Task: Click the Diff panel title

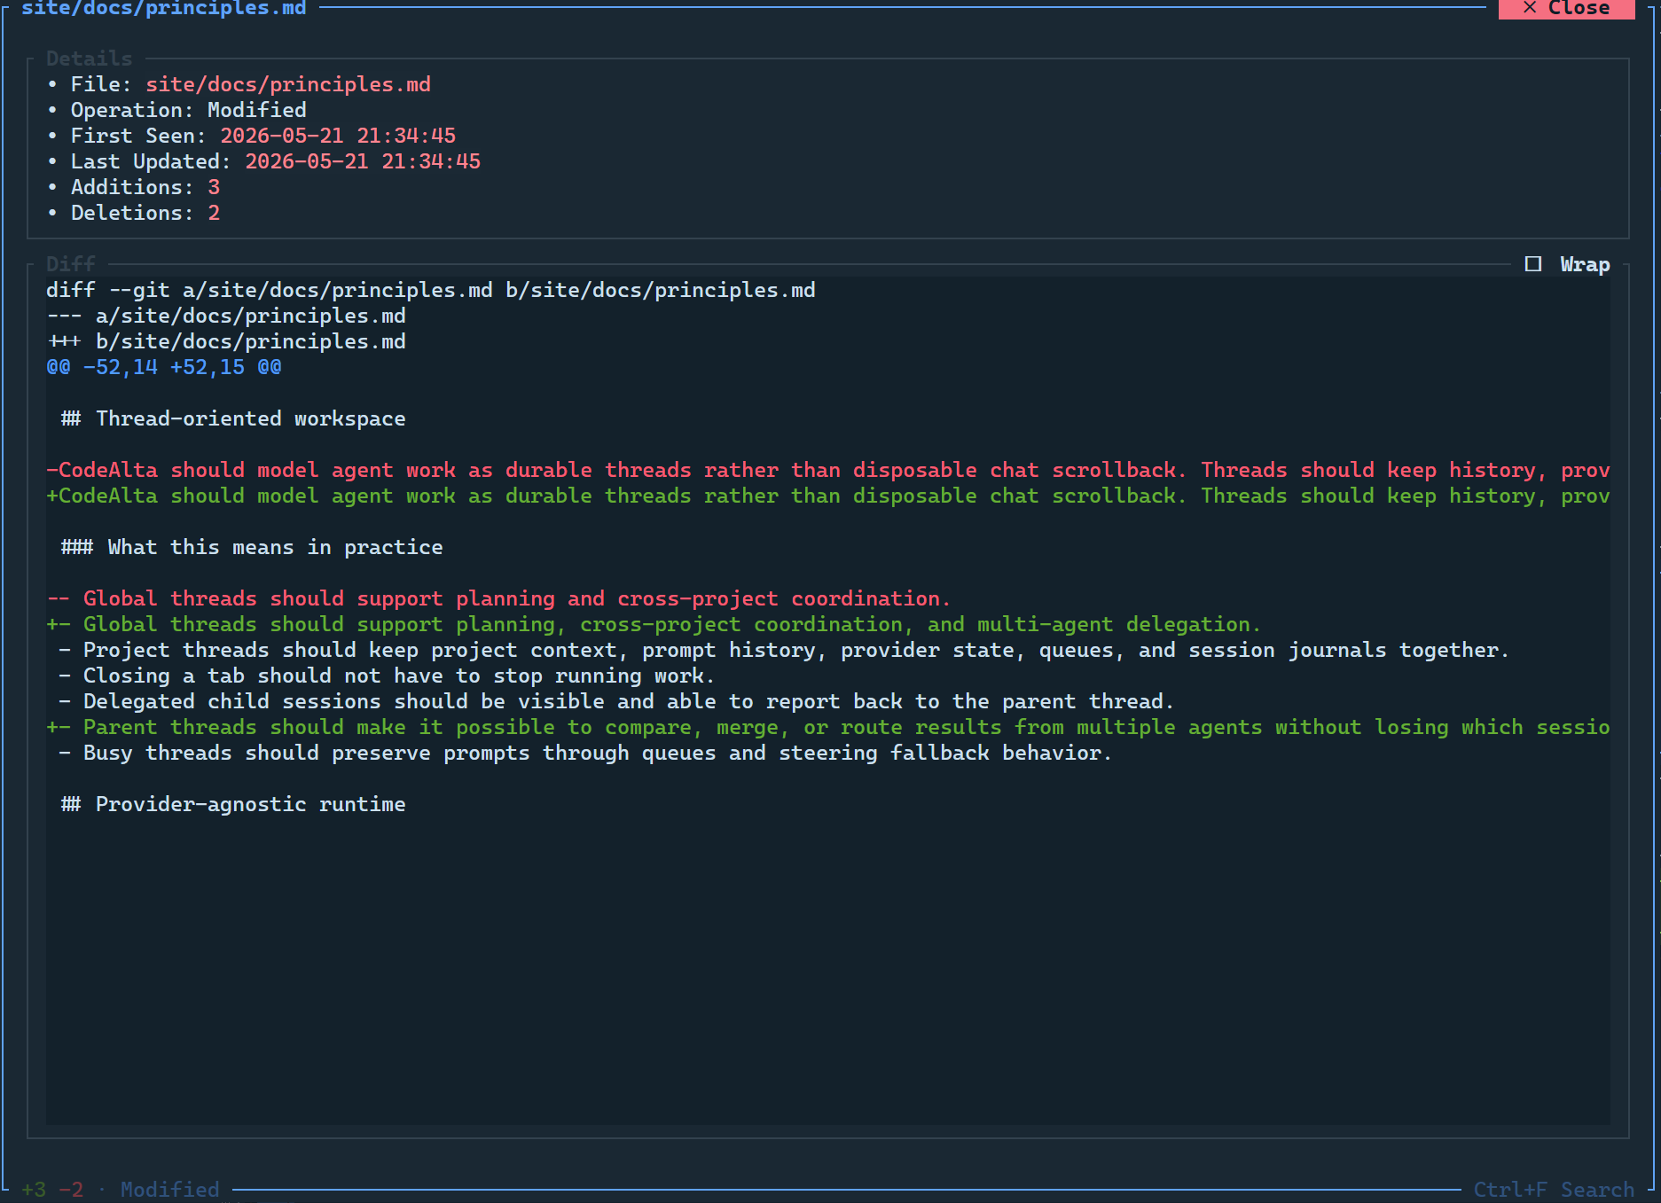Action: (71, 264)
